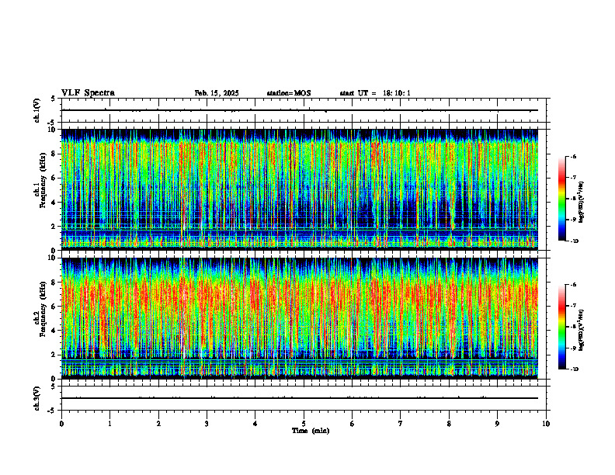Click the "start UT = 18:10:1" header text
The image size is (615, 475).
(375, 93)
